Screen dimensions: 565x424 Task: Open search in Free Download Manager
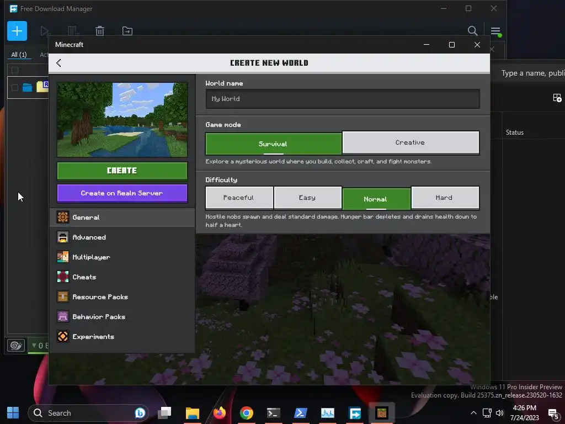pos(472,31)
